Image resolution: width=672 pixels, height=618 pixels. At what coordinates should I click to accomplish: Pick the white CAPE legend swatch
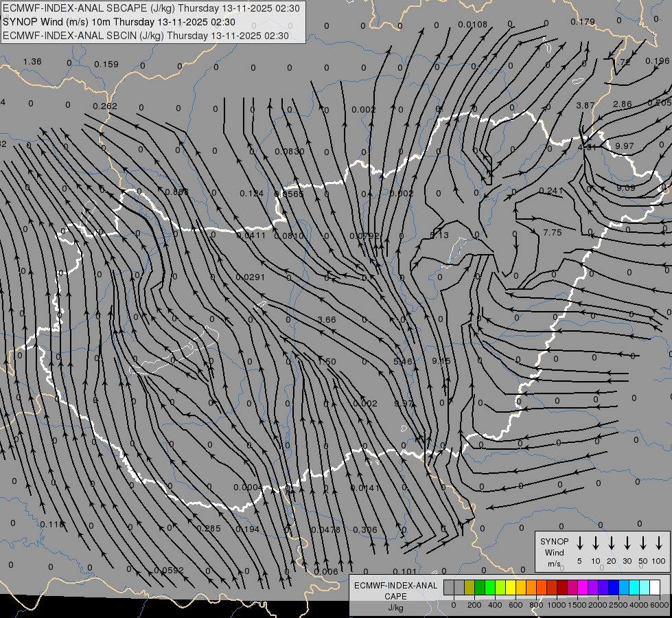(x=655, y=588)
